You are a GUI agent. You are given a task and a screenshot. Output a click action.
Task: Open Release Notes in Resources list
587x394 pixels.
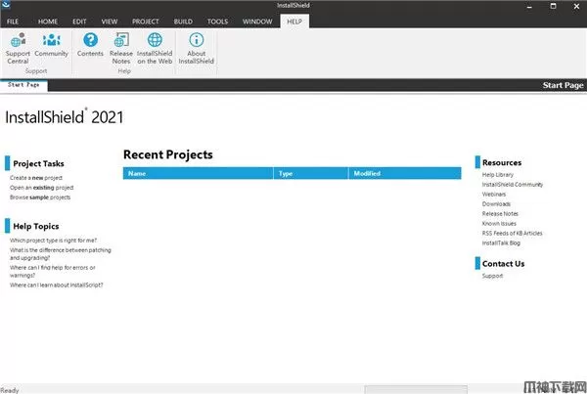[500, 214]
